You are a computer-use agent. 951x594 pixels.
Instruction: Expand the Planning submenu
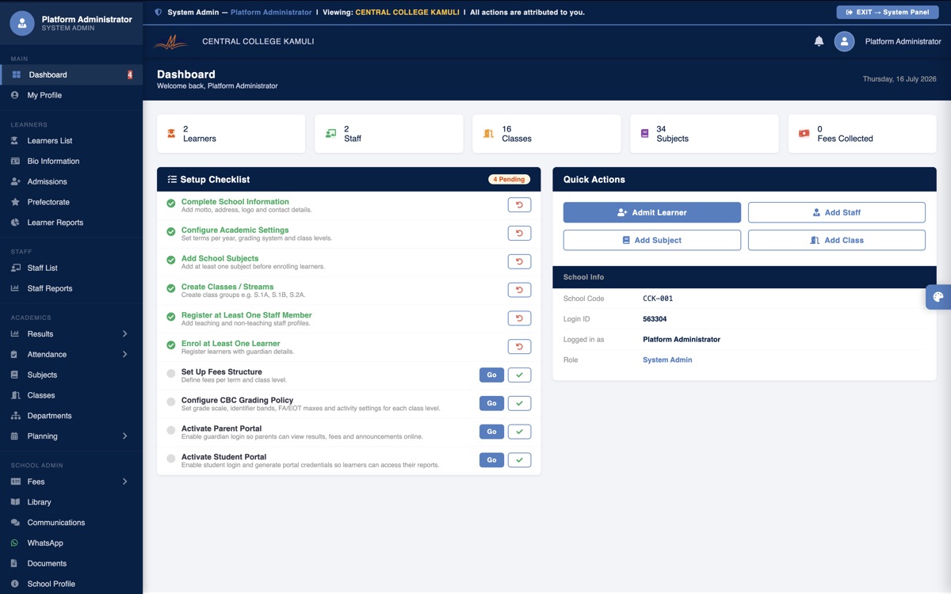click(71, 436)
